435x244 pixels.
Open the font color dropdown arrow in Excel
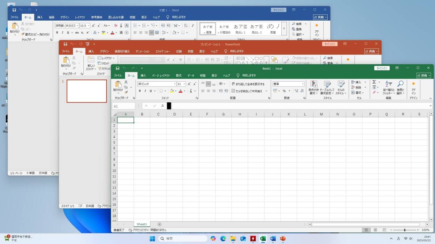pyautogui.click(x=185, y=91)
